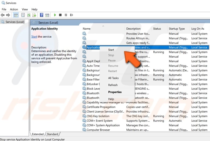
Task: Click the green Start Service play icon
Action: pos(55,15)
